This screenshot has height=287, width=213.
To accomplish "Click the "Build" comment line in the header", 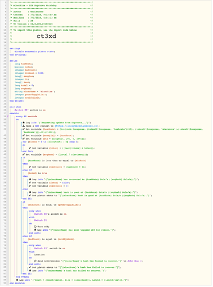I will pos(51,21).
